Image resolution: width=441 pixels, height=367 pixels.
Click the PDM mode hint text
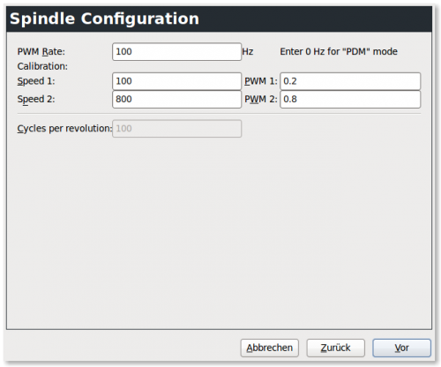[x=339, y=52]
